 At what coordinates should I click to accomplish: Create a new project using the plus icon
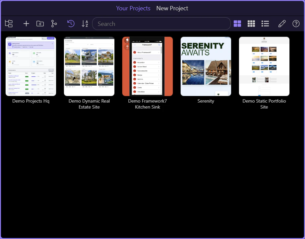click(x=26, y=24)
